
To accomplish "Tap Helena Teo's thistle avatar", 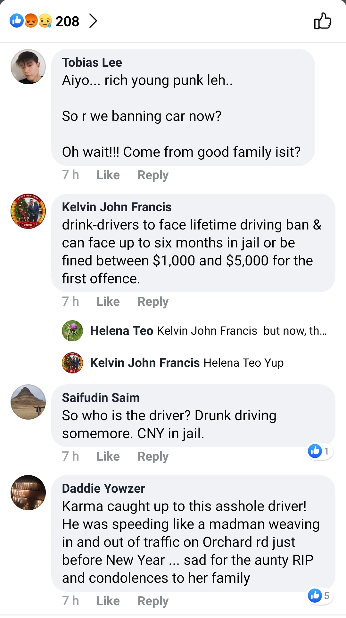I will 72,331.
